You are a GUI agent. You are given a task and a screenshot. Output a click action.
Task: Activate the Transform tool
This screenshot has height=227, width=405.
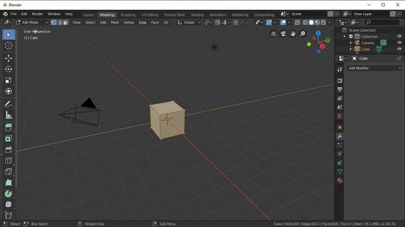pyautogui.click(x=8, y=91)
